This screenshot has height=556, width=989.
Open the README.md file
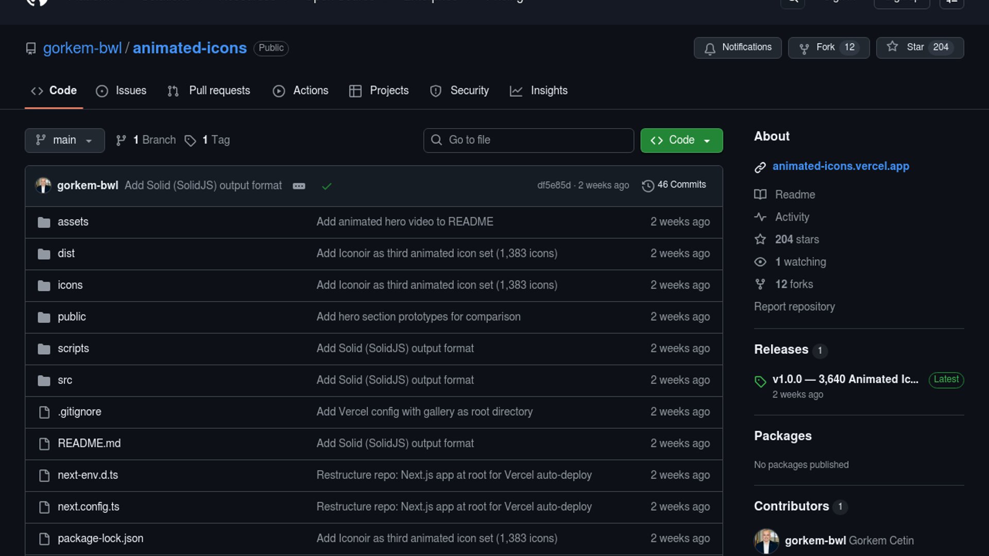89,443
